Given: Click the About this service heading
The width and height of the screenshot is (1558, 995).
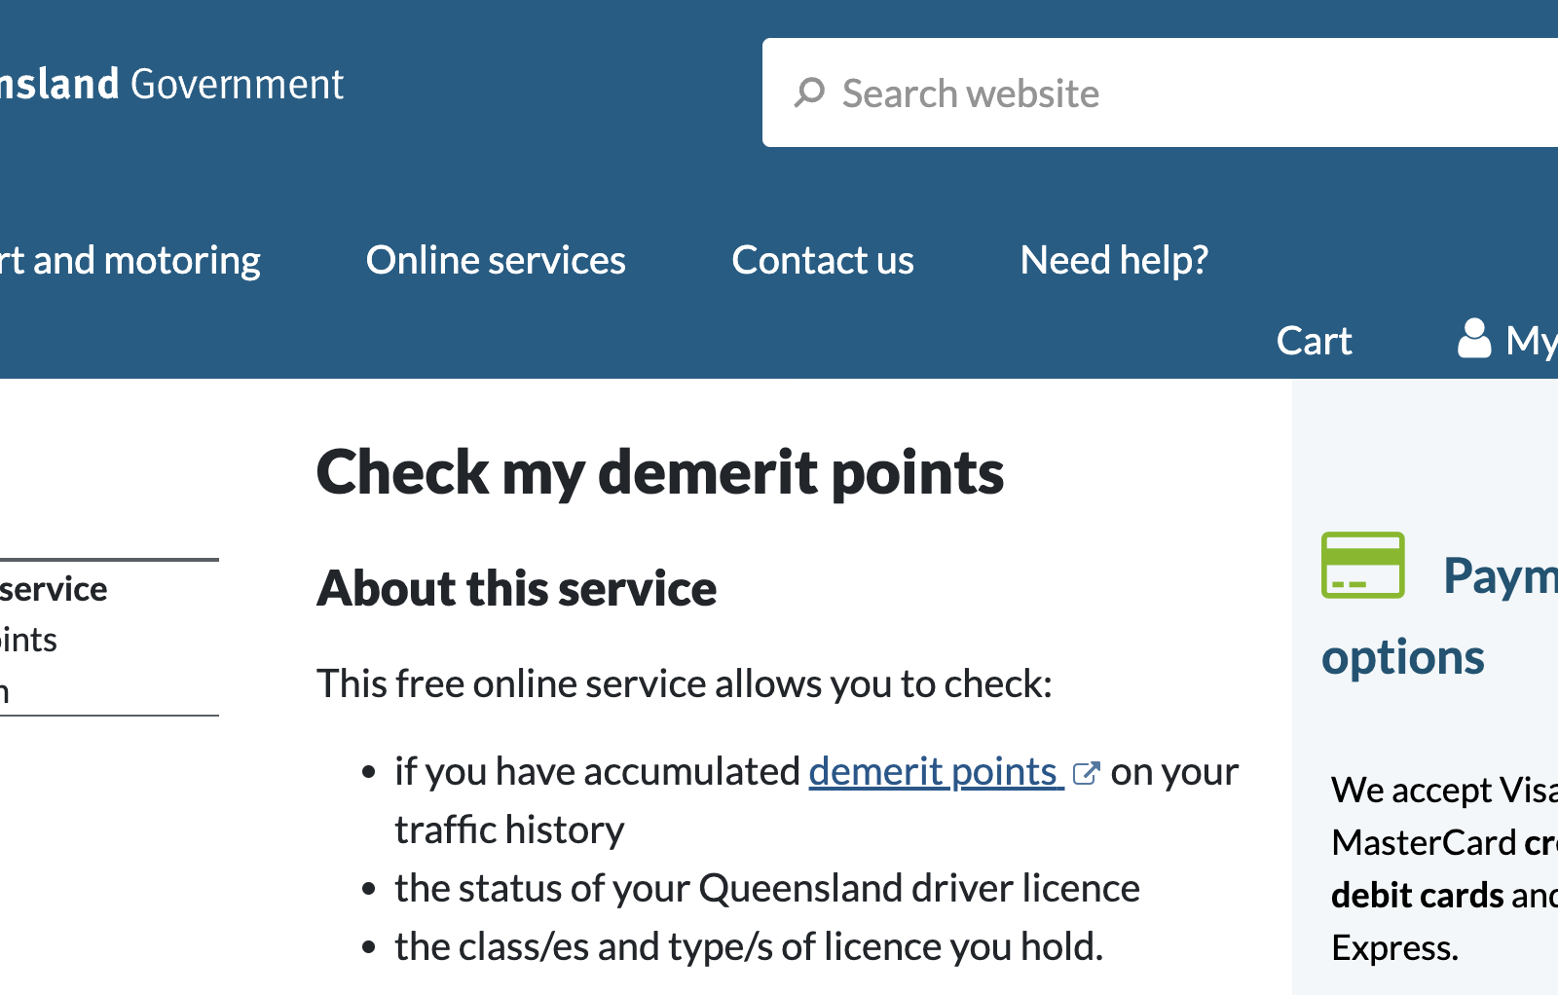Looking at the screenshot, I should coord(516,588).
